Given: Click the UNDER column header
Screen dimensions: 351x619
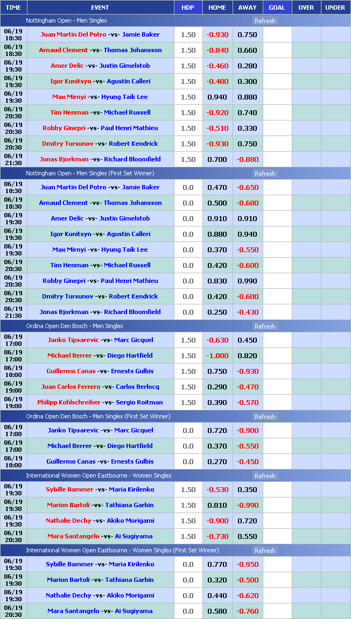Looking at the screenshot, I should point(335,8).
